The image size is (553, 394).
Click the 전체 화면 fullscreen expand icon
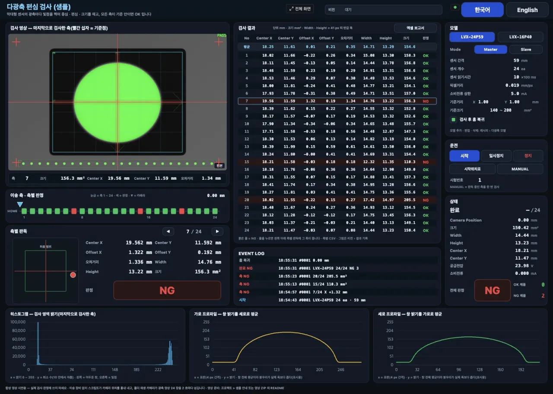(x=292, y=9)
